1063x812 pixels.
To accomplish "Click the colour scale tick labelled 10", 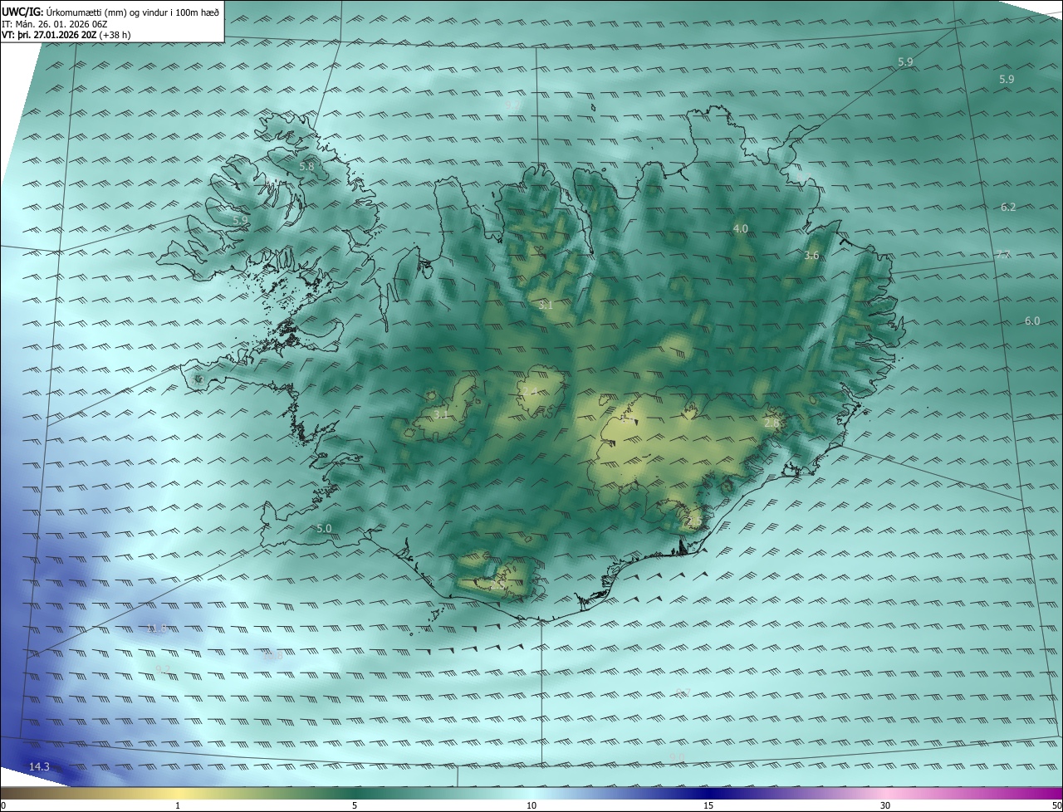I will coord(531,805).
